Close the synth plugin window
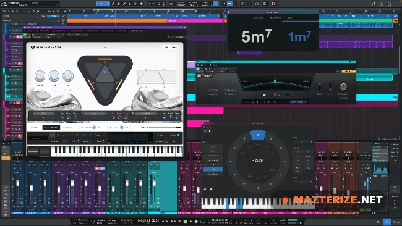 (184, 27)
